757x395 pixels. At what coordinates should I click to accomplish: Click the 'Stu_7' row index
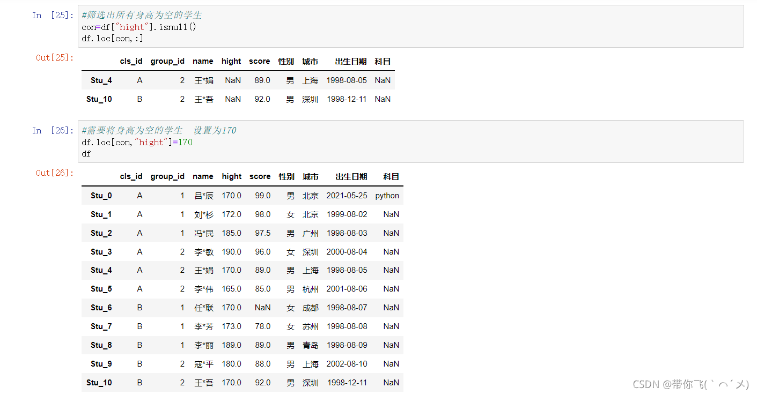(x=101, y=326)
